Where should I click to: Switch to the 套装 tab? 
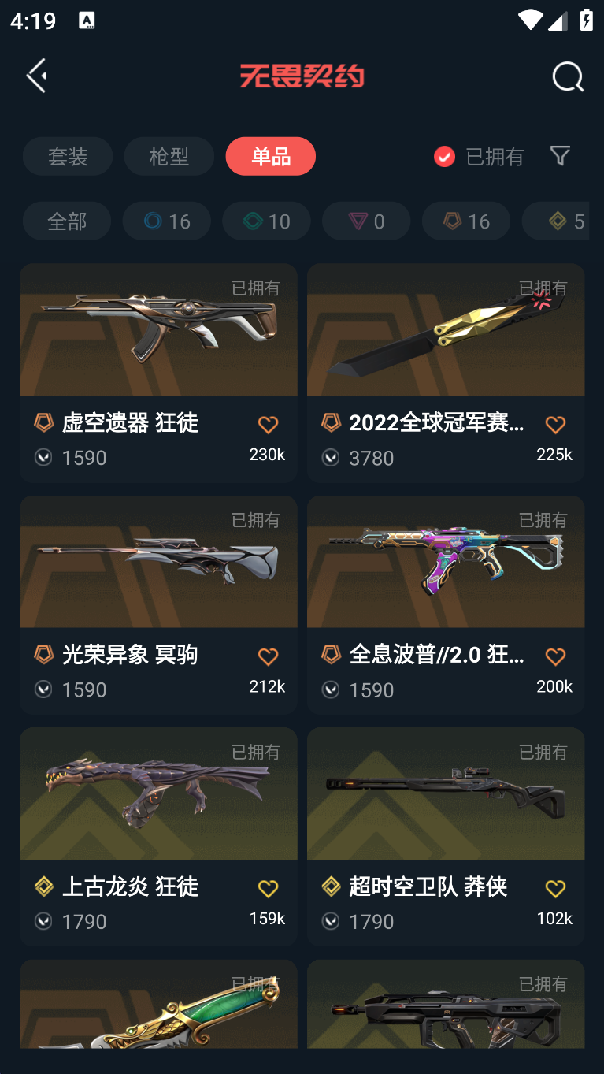68,156
